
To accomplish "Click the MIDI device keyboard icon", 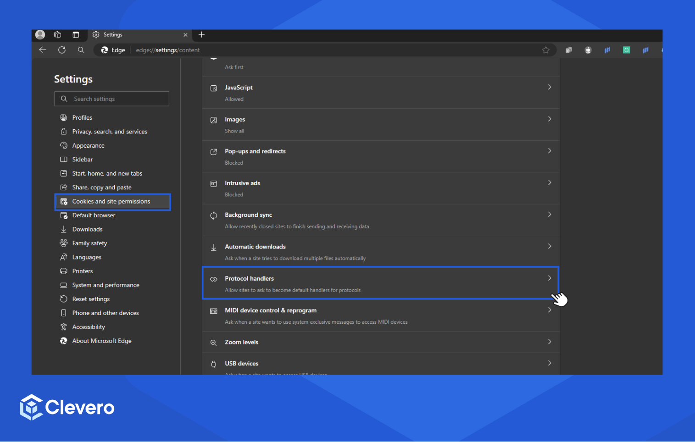I will [x=214, y=311].
